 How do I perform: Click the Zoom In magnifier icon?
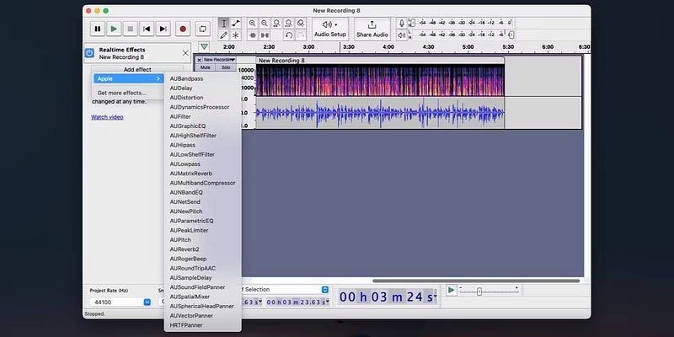click(x=253, y=23)
